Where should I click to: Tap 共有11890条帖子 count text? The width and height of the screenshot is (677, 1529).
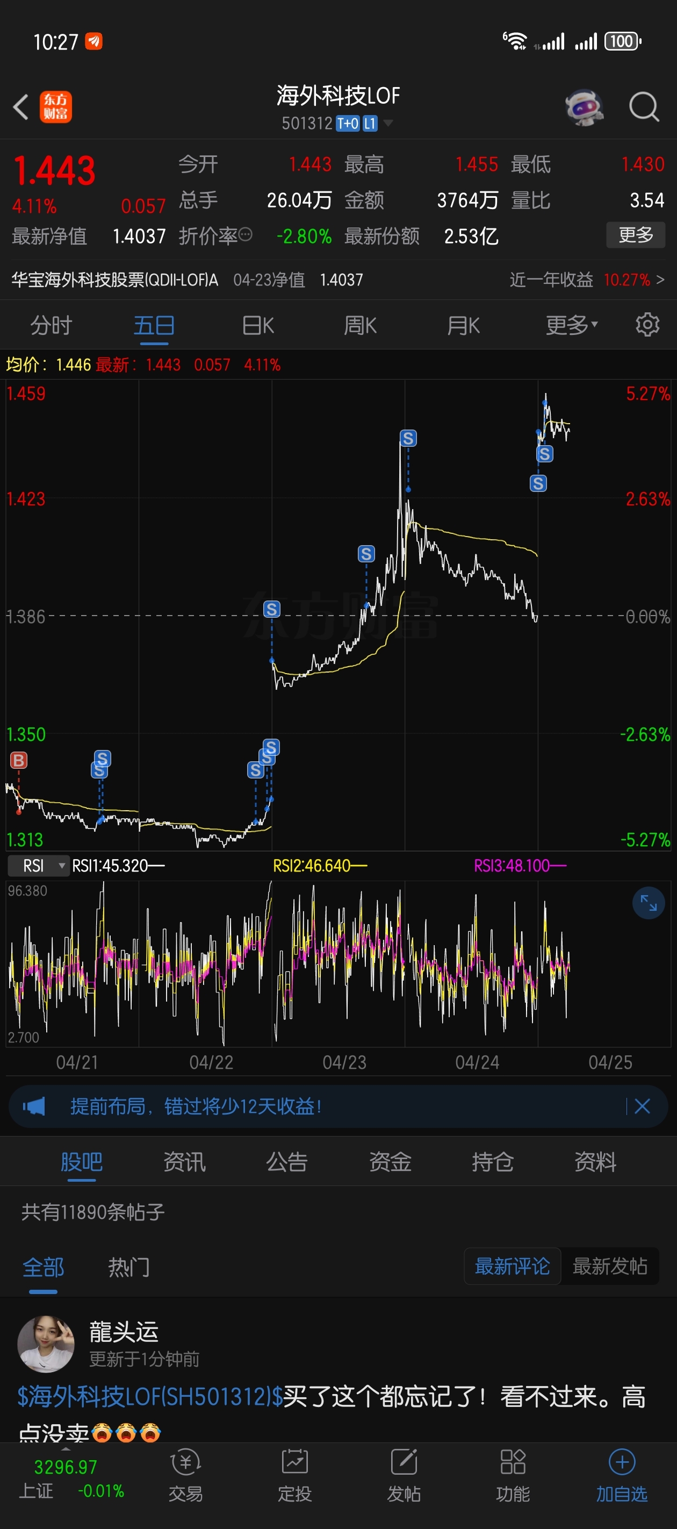93,1212
